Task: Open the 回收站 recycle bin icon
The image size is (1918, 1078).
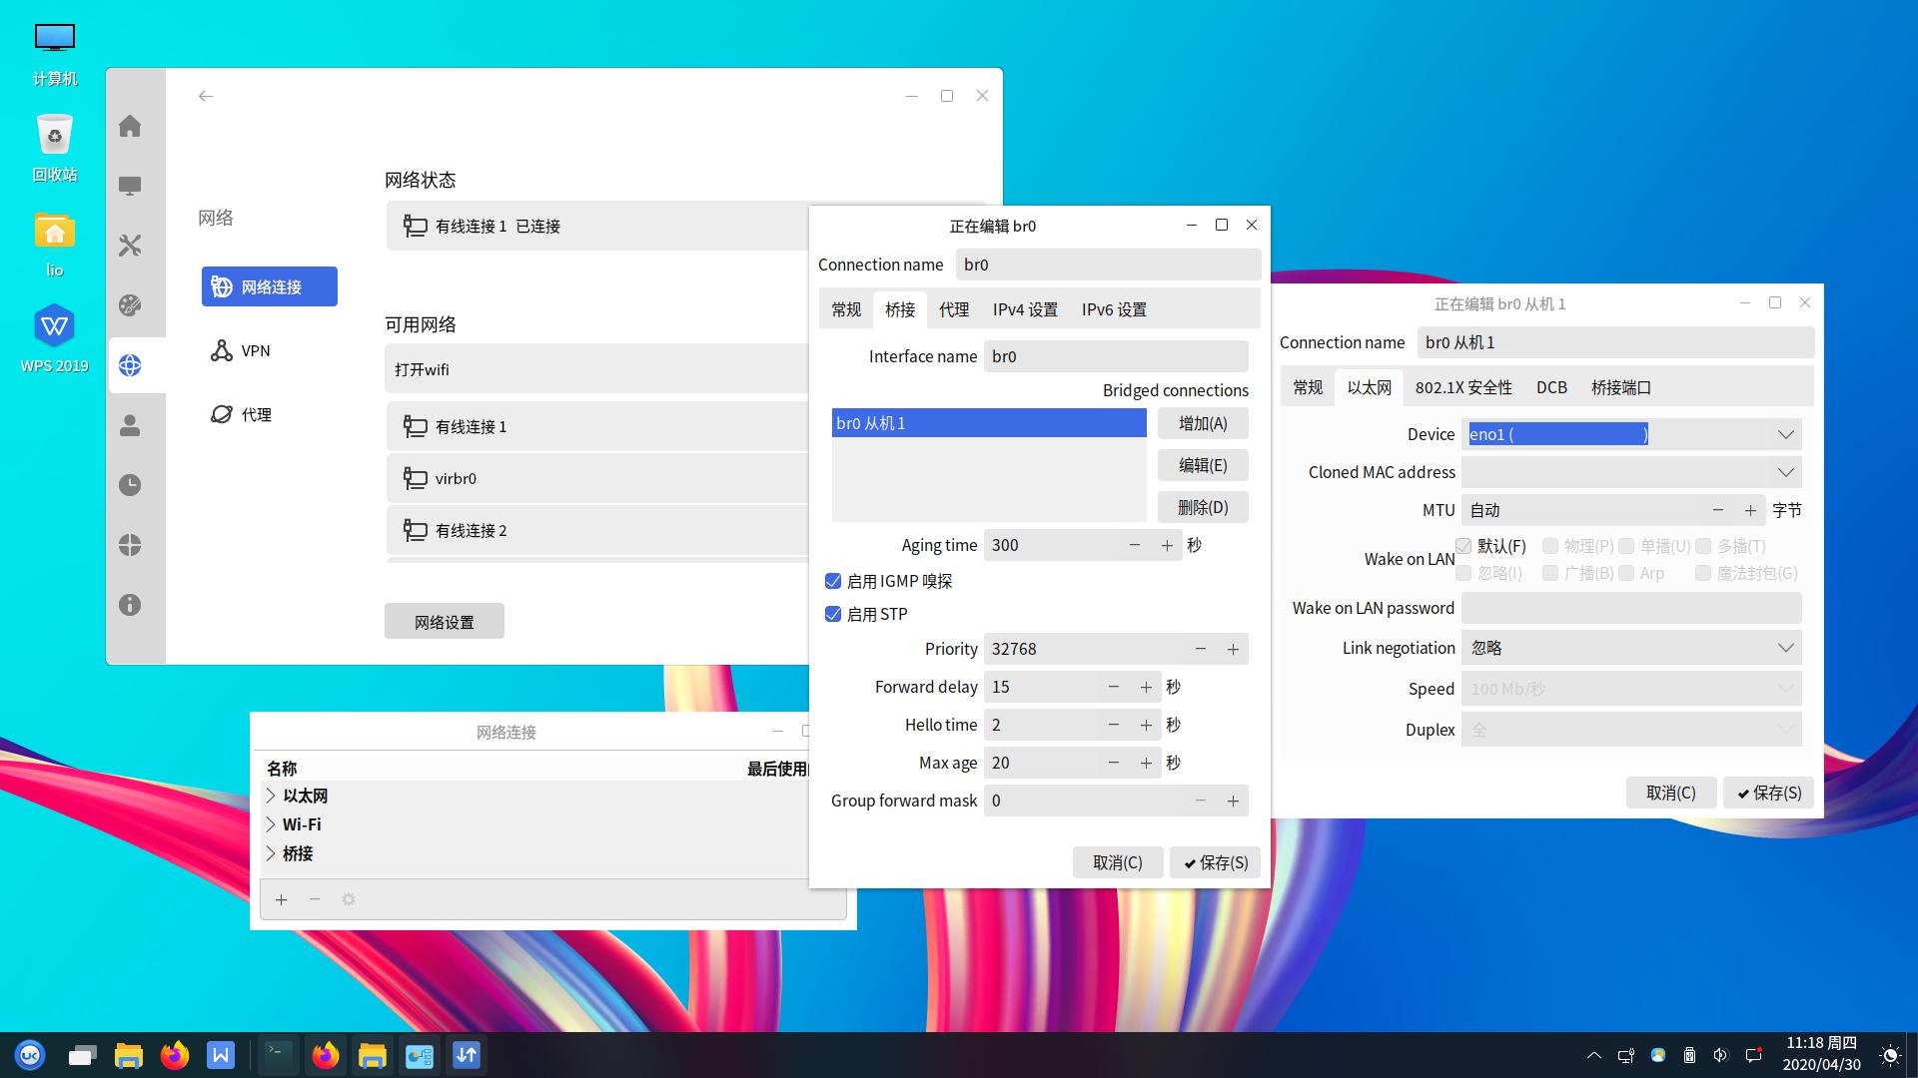Action: click(x=55, y=149)
